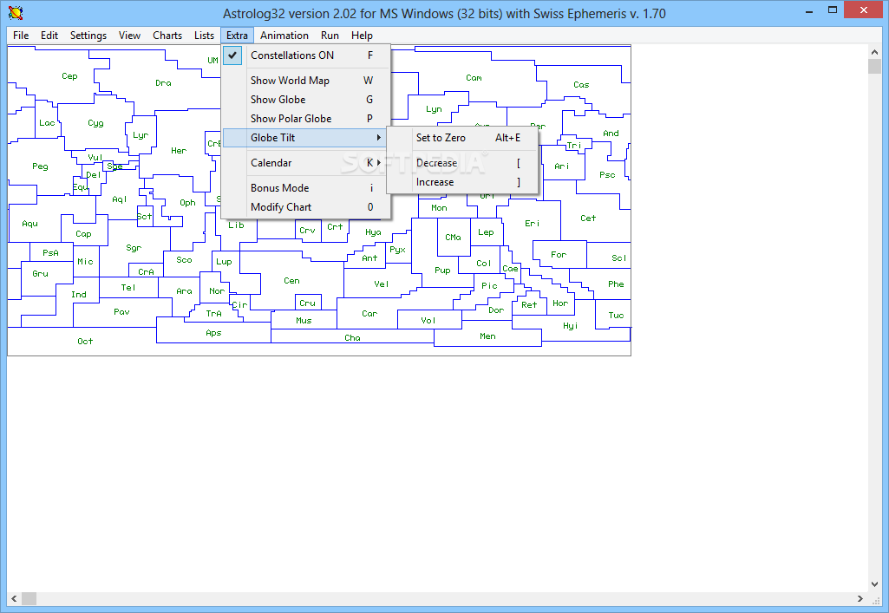Close the Astrolog32 window
889x613 pixels.
coord(864,10)
